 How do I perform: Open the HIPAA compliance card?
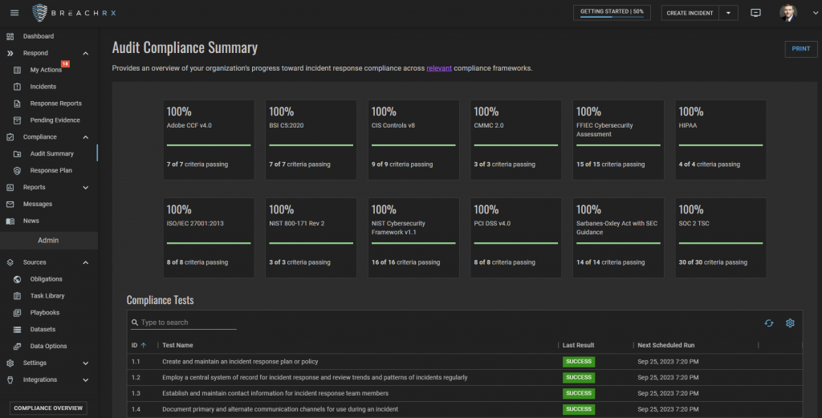(x=721, y=140)
